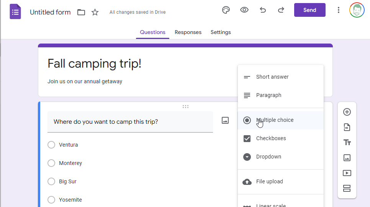Star the Untitled form
The image size is (370, 207).
(95, 12)
